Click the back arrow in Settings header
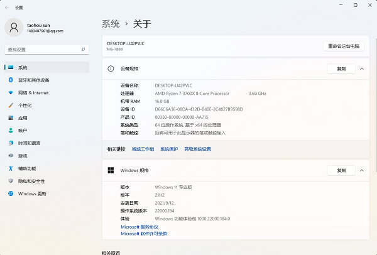 [7, 8]
